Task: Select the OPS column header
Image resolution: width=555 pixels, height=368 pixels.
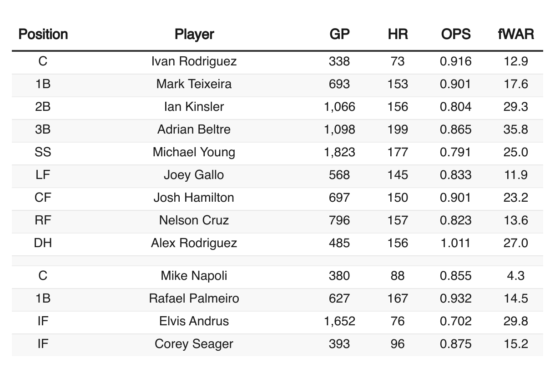Action: [x=455, y=35]
